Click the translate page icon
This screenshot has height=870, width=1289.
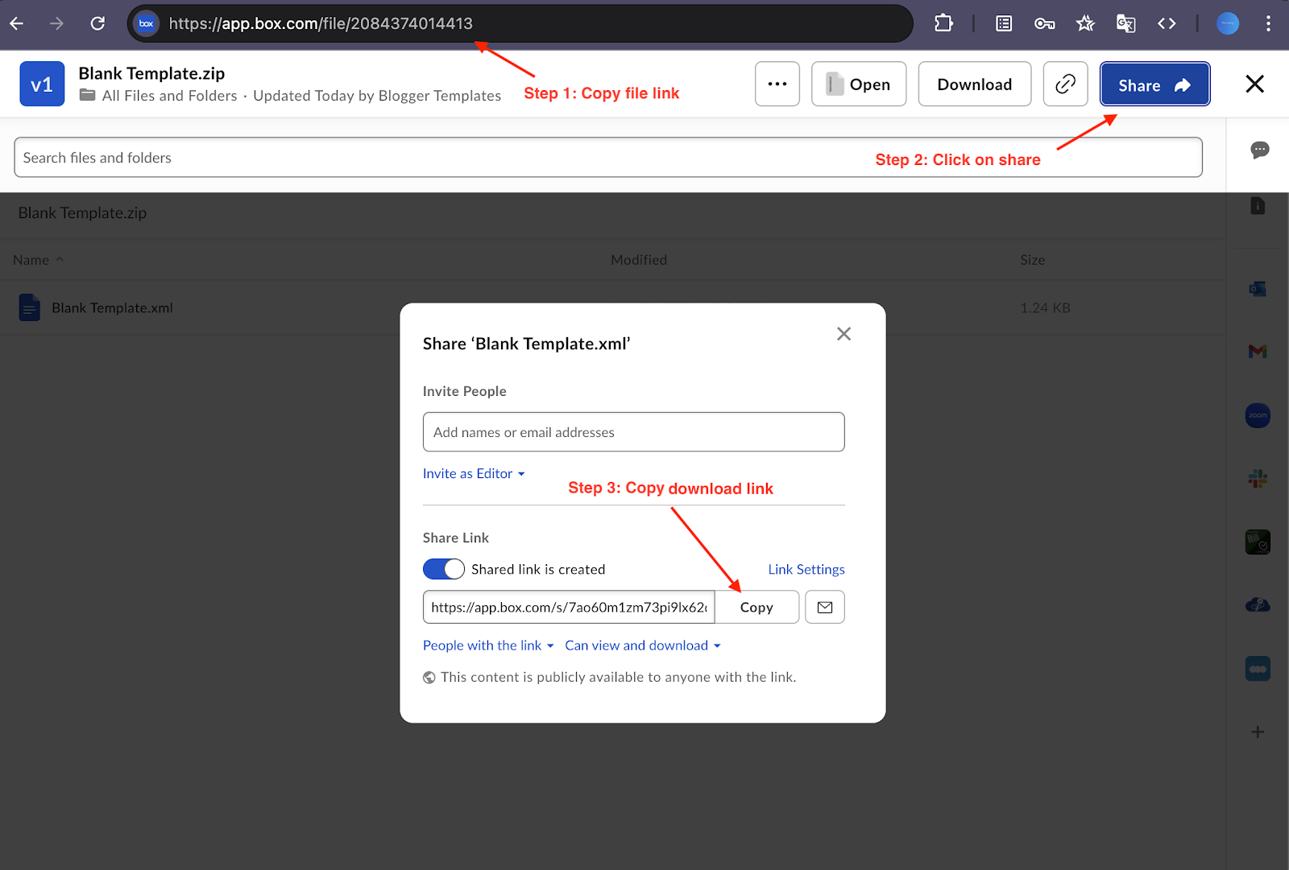pos(1126,23)
